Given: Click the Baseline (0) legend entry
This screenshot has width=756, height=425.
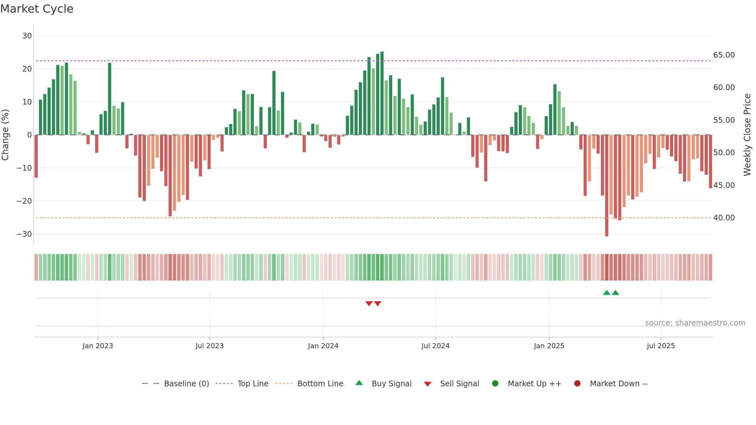Looking at the screenshot, I should (x=175, y=383).
